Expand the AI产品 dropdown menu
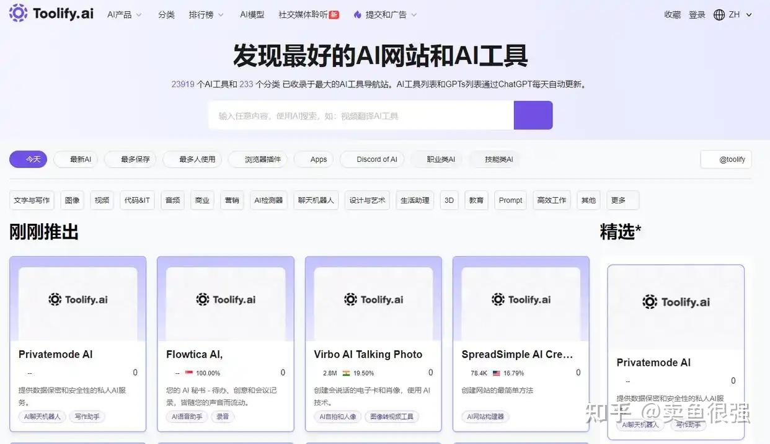Viewport: 770px width, 444px height. [125, 15]
